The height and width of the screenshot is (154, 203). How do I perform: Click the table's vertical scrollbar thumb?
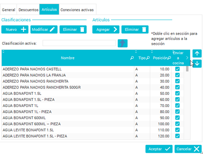coord(187,69)
